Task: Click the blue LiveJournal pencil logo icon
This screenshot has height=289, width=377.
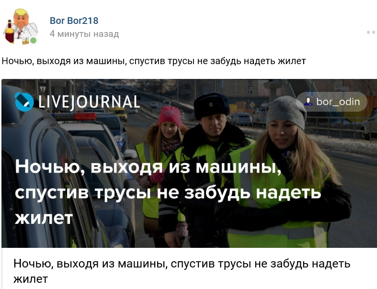Action: 24,101
